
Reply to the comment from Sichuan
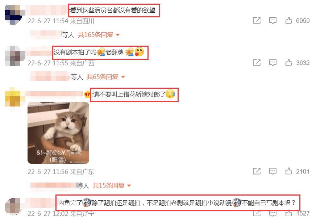tap(273, 21)
